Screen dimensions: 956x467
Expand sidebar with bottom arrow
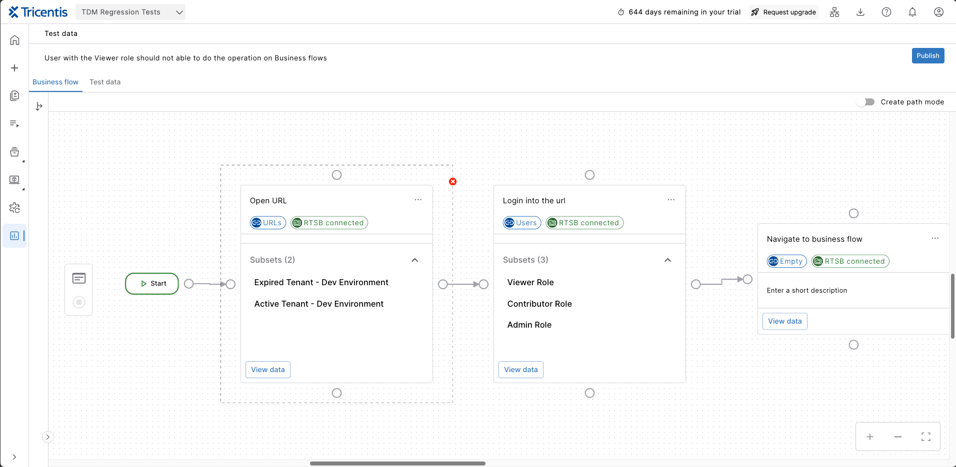point(14,457)
